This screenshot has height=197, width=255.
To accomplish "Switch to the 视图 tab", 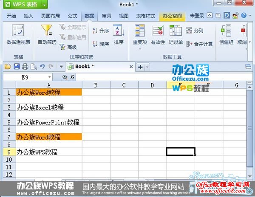I will point(124,16).
